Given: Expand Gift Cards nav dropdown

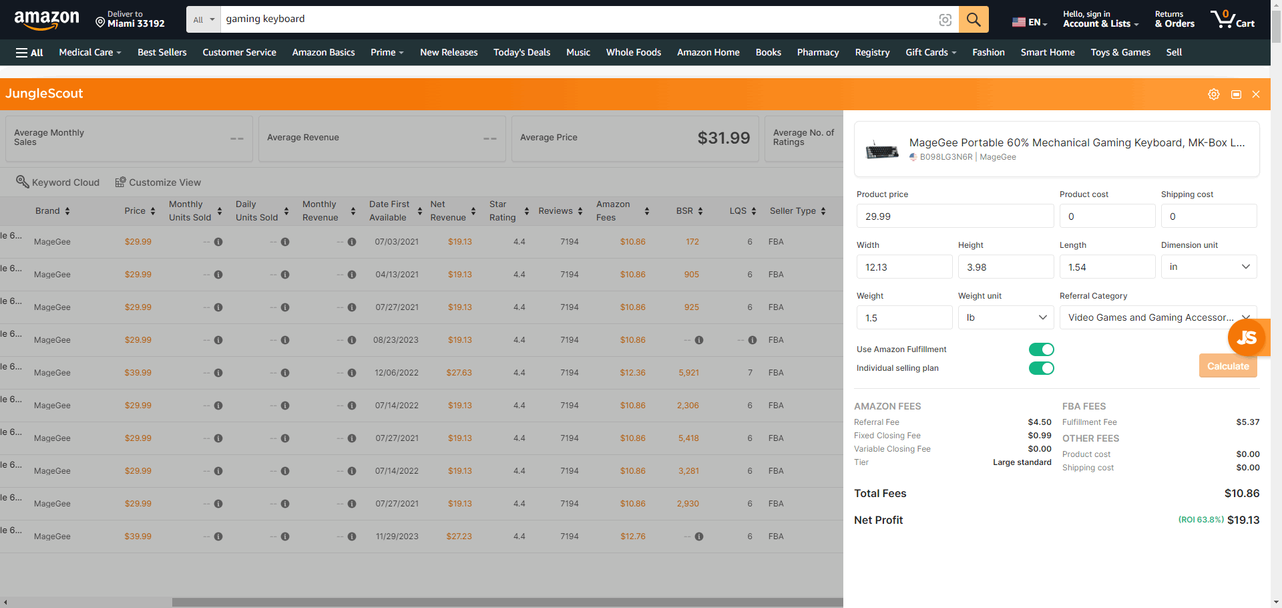Looking at the screenshot, I should tap(931, 53).
